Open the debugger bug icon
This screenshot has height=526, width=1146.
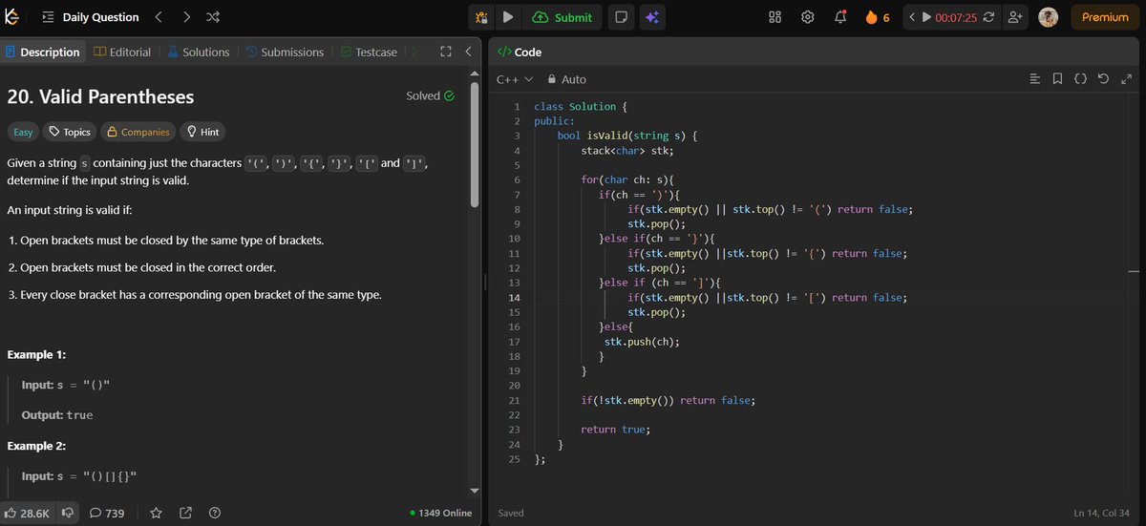481,17
